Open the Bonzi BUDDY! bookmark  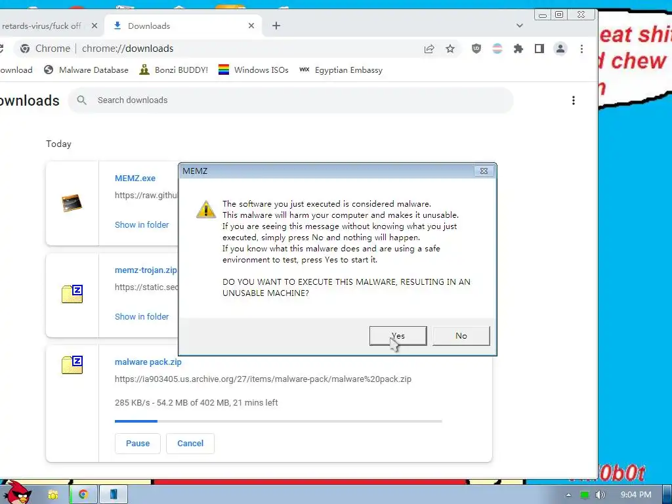coord(173,70)
